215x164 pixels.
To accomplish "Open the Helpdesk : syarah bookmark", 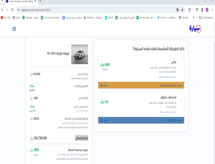I will [x=30, y=18].
